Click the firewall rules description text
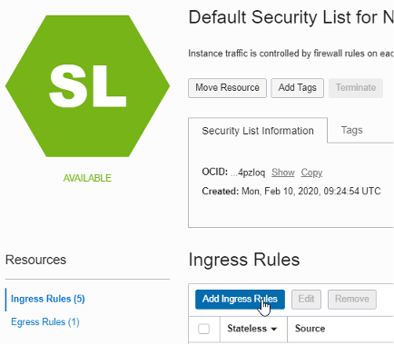The image size is (394, 345). point(291,54)
